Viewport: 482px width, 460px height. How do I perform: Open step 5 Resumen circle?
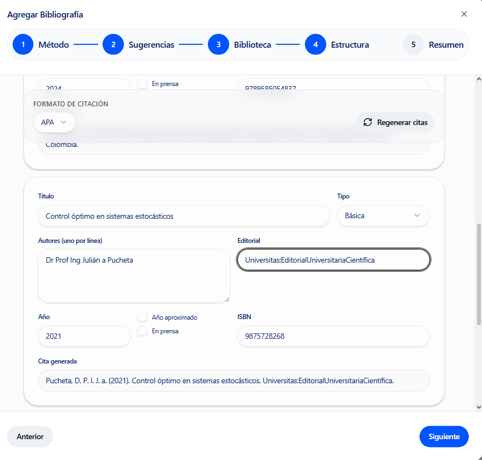point(413,45)
